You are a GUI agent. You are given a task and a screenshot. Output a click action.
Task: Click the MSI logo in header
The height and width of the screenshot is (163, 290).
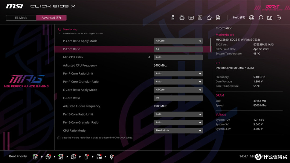(x=15, y=6)
